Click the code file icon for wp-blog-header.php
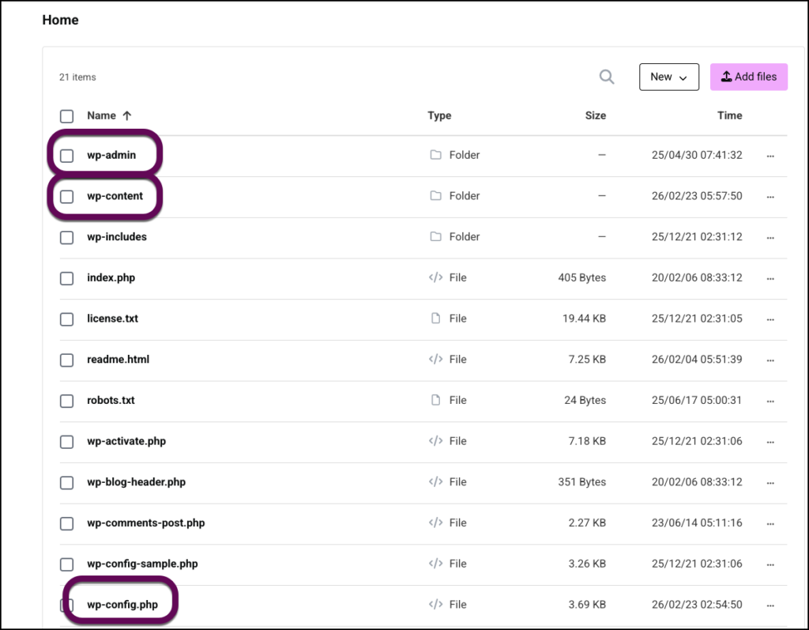809x630 pixels. 435,481
